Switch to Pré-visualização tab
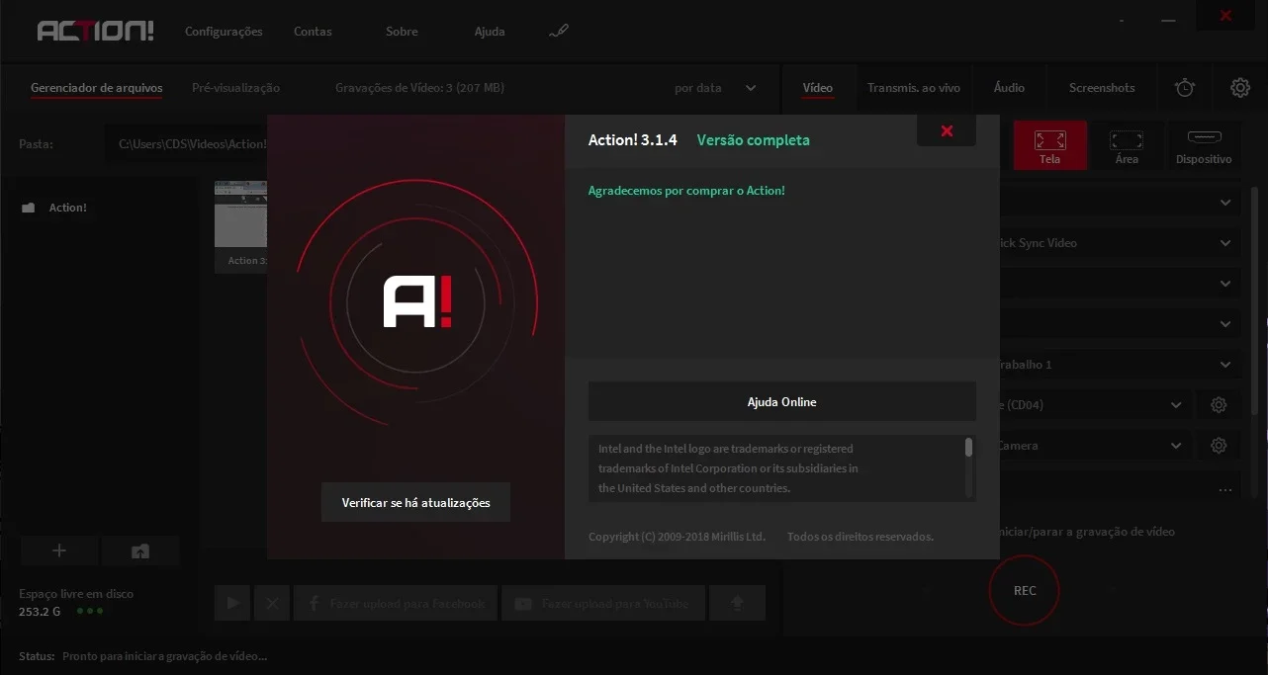Screen dimensions: 1268x675 [x=235, y=88]
